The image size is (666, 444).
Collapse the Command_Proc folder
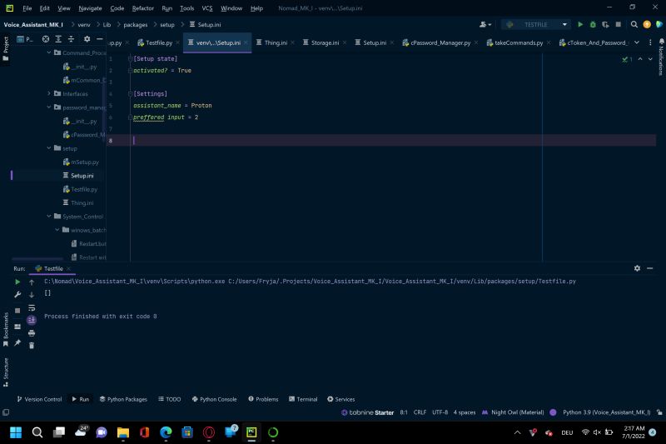pyautogui.click(x=49, y=52)
